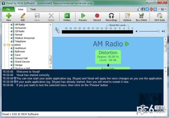Select the Locations folder label

coord(16,45)
